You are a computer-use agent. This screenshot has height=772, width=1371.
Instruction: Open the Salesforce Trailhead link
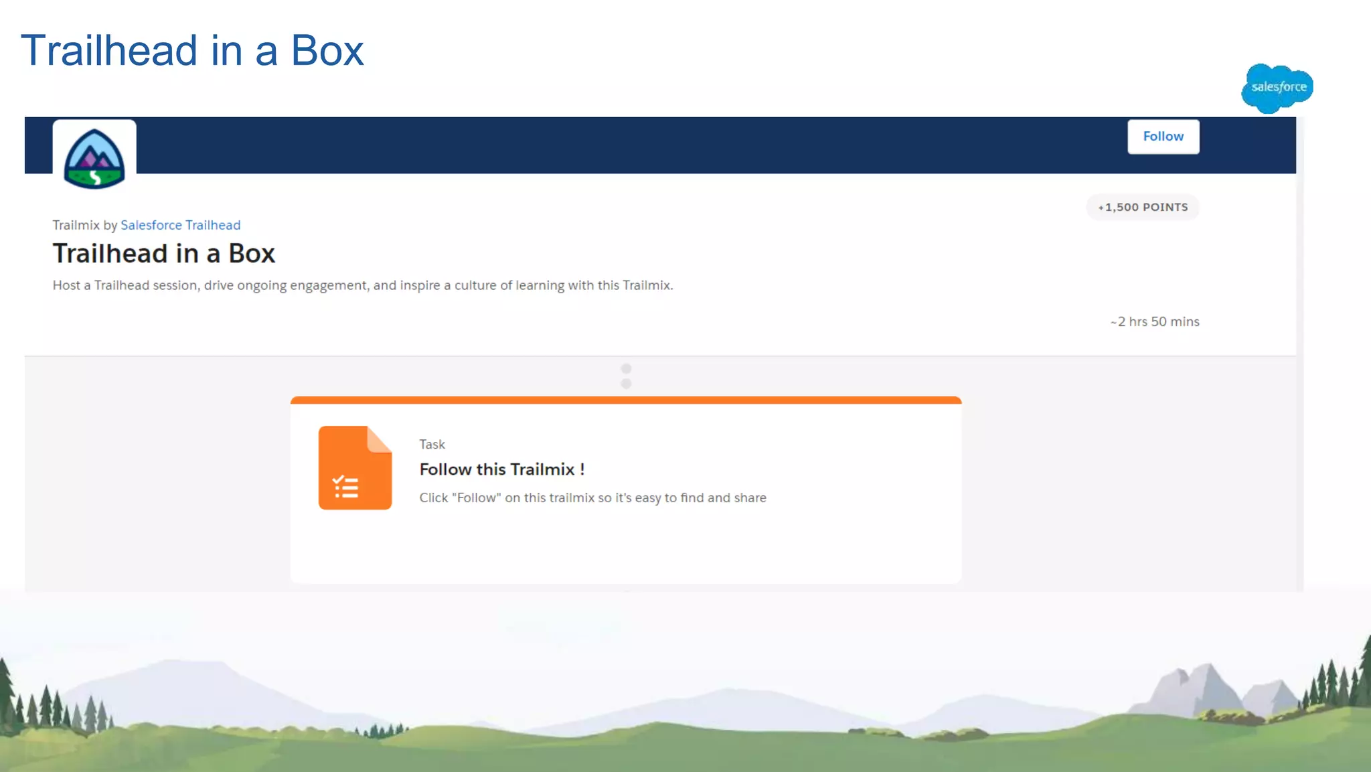(180, 225)
